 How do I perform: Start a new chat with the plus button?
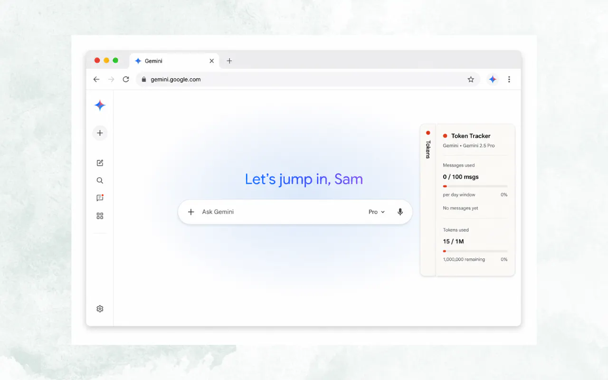(x=100, y=133)
